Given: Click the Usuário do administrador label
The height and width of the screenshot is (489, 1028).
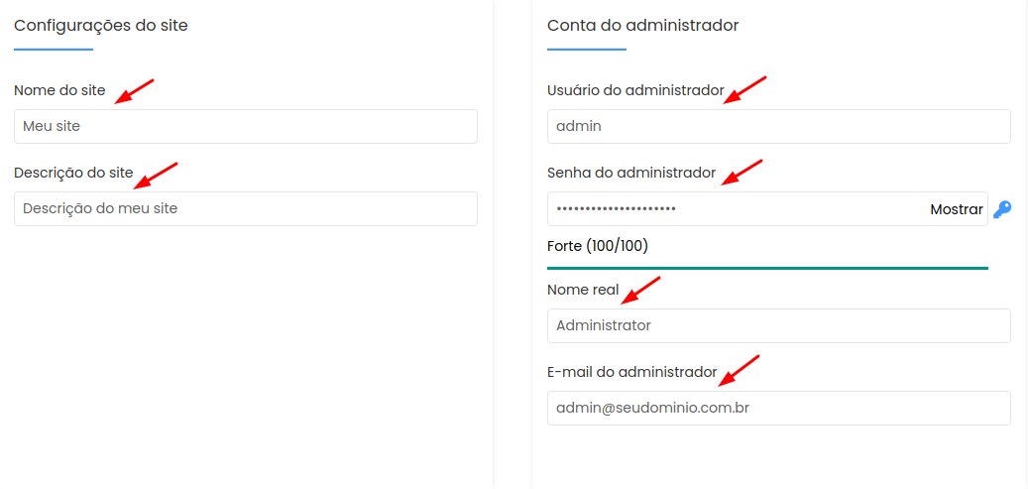Looking at the screenshot, I should tap(636, 90).
